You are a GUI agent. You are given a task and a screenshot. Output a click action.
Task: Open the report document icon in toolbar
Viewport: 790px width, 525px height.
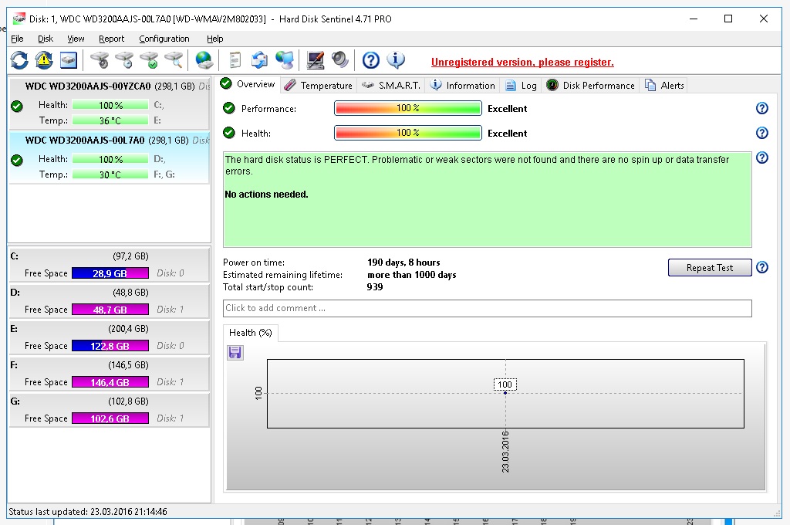click(x=235, y=60)
